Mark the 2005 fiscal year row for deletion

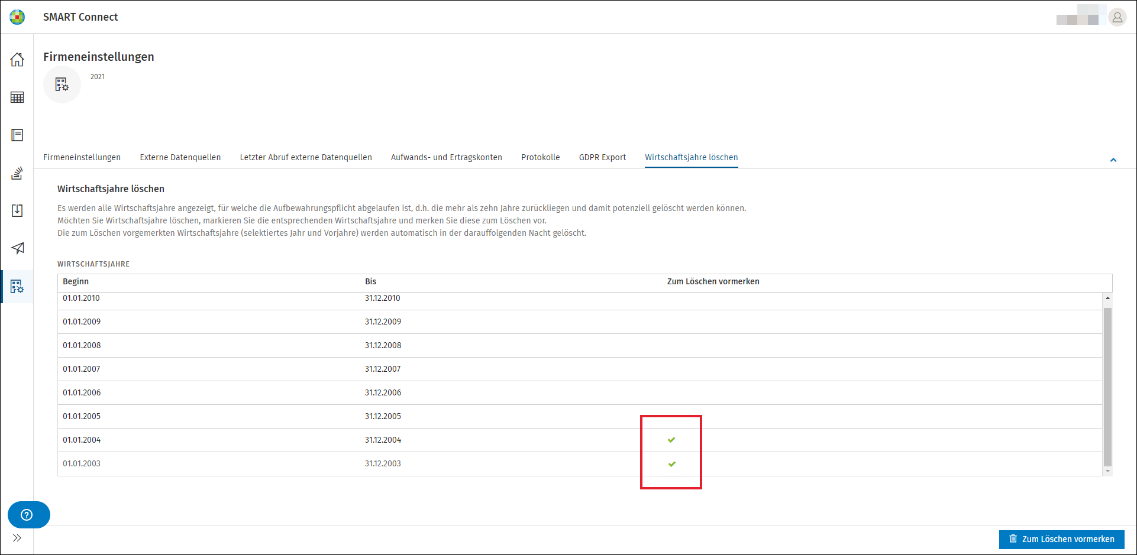point(580,416)
